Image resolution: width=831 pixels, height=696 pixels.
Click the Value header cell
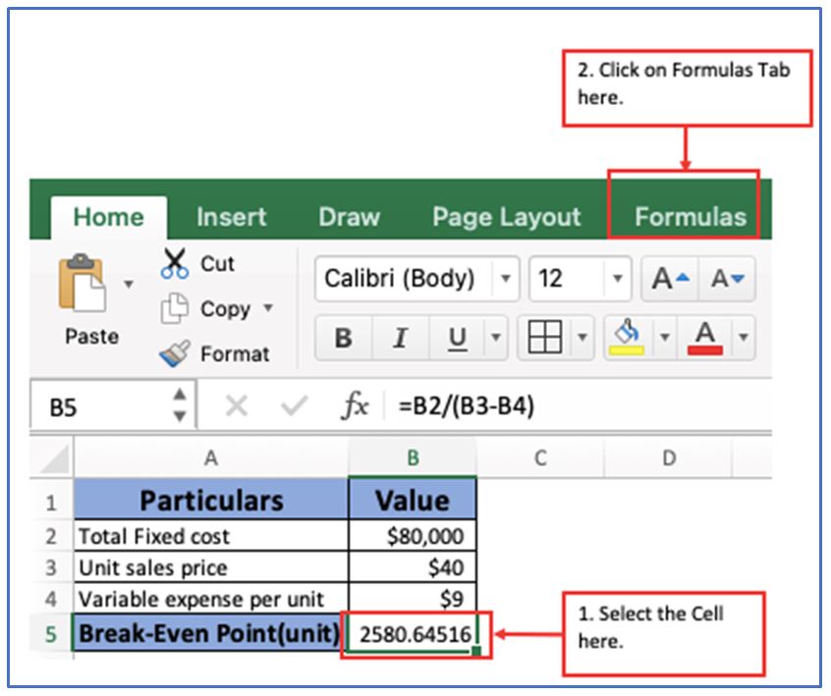point(413,501)
